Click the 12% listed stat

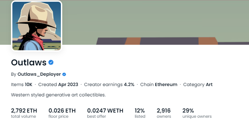click(x=140, y=113)
